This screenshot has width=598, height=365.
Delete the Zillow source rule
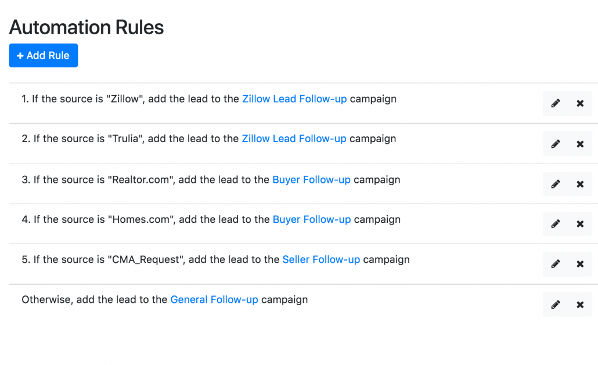(x=580, y=103)
